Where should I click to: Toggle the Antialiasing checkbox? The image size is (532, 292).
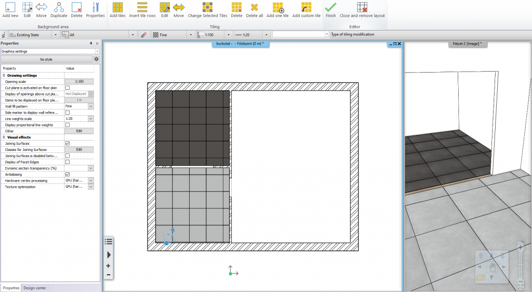click(68, 174)
